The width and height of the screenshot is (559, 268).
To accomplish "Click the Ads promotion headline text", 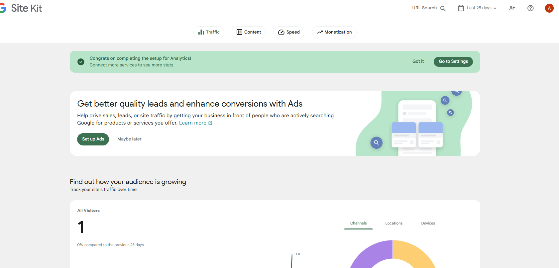I will click(190, 104).
